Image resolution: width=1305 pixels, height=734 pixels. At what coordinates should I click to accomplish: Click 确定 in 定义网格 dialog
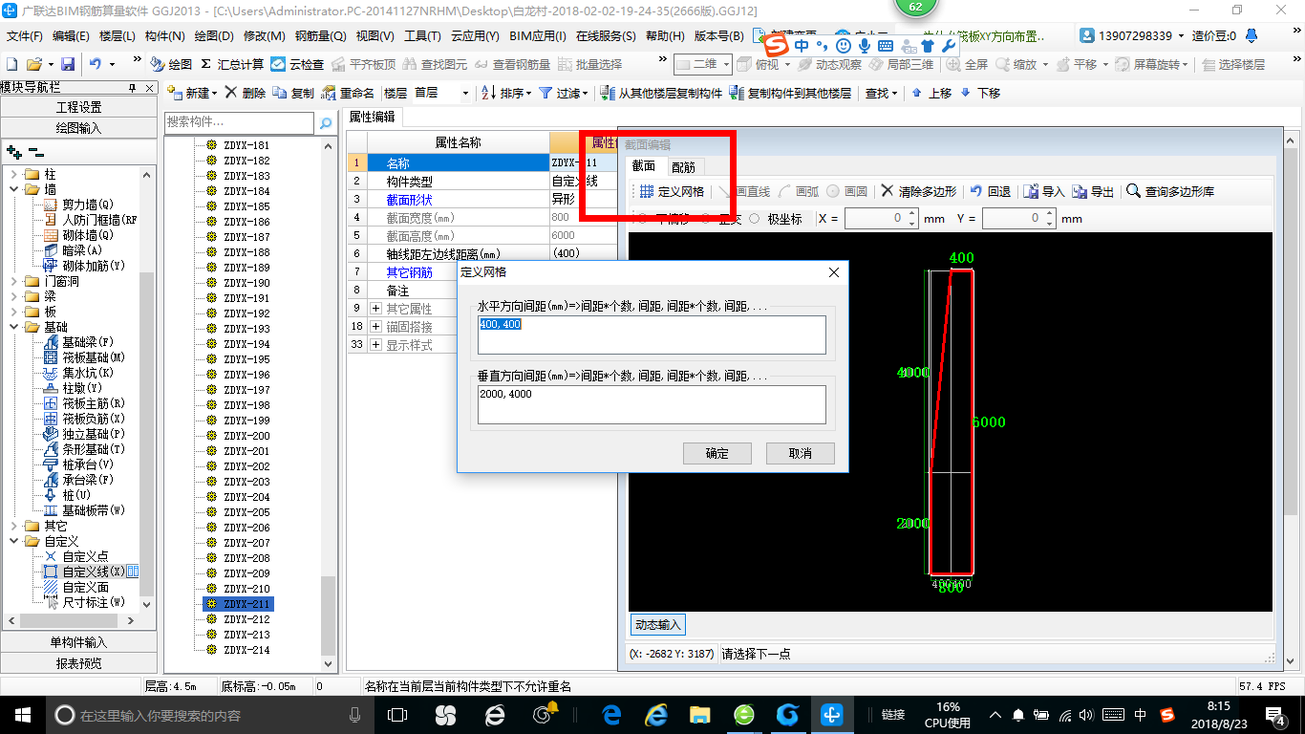717,453
